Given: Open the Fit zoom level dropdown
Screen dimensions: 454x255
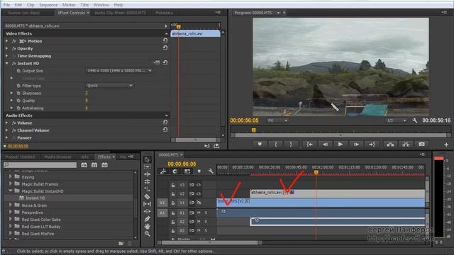Looking at the screenshot, I should click(x=277, y=120).
